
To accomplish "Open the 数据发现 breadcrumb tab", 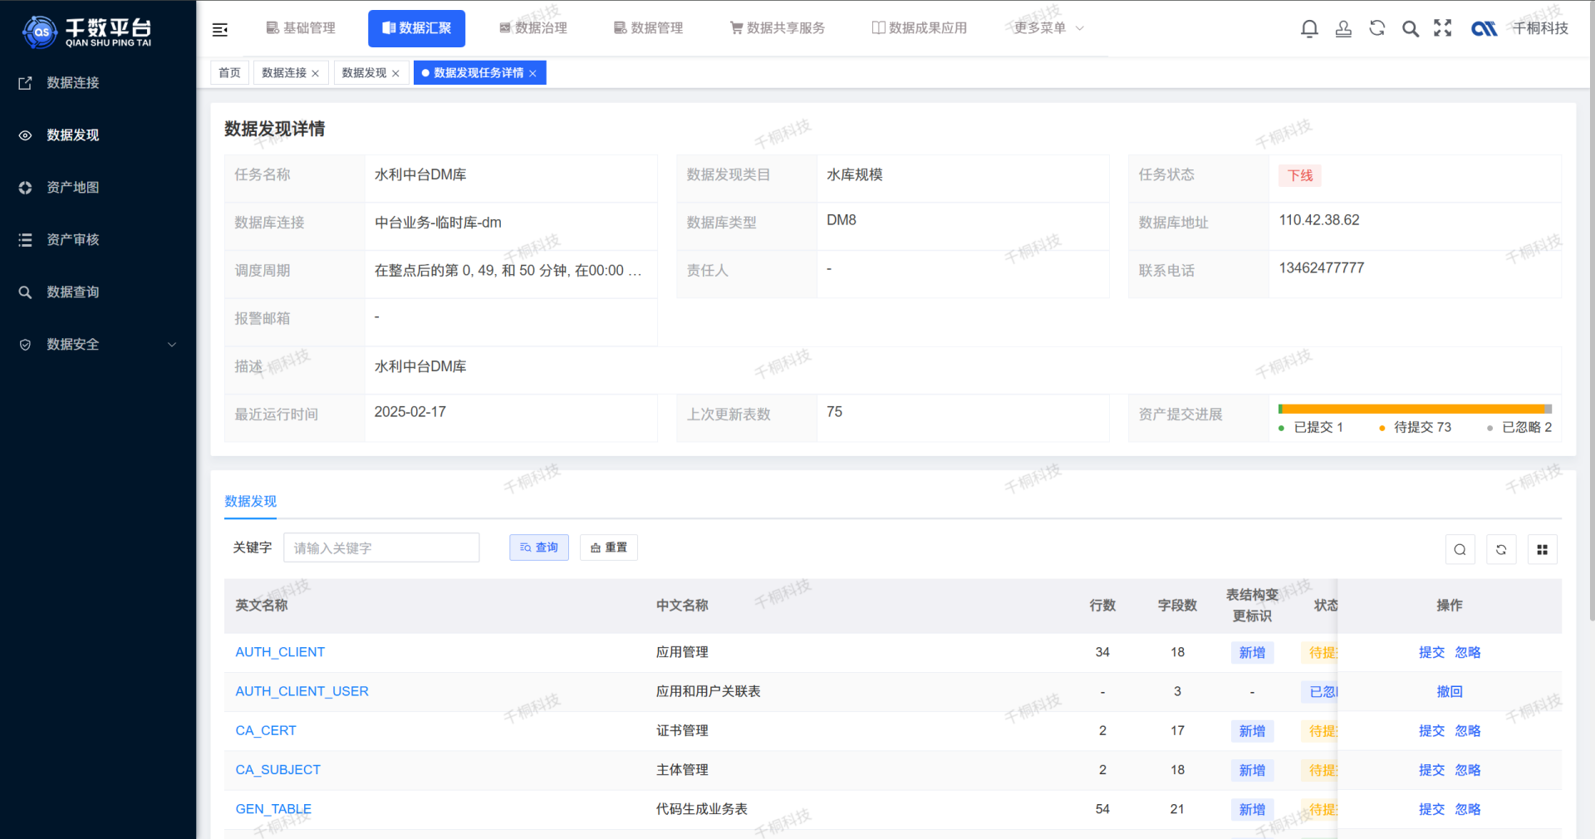I will [x=365, y=72].
